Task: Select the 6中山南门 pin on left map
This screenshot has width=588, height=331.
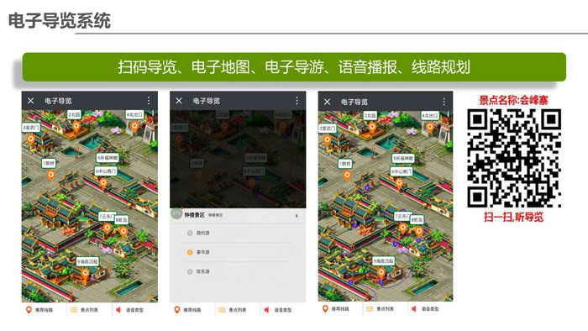Action: pyautogui.click(x=103, y=183)
